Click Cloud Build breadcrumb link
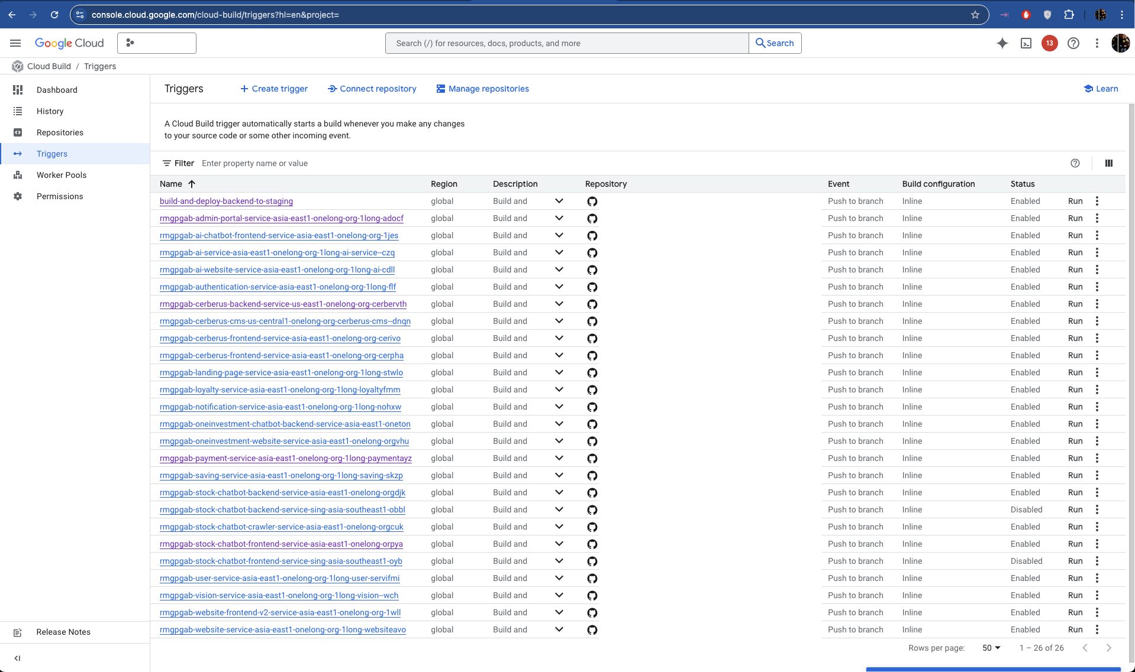Screen dimensions: 1135x672 pyautogui.click(x=49, y=66)
